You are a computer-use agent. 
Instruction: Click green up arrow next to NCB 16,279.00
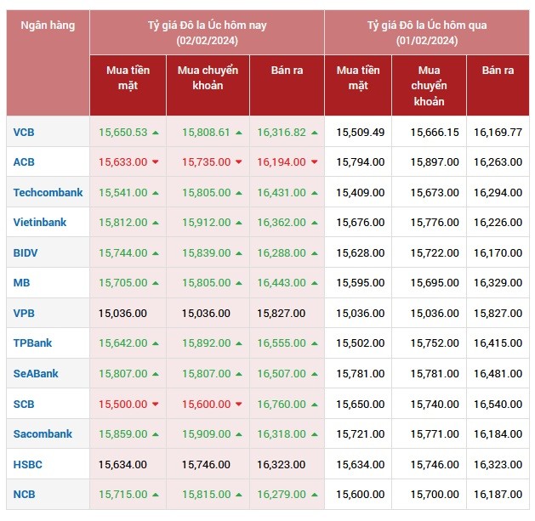point(315,495)
